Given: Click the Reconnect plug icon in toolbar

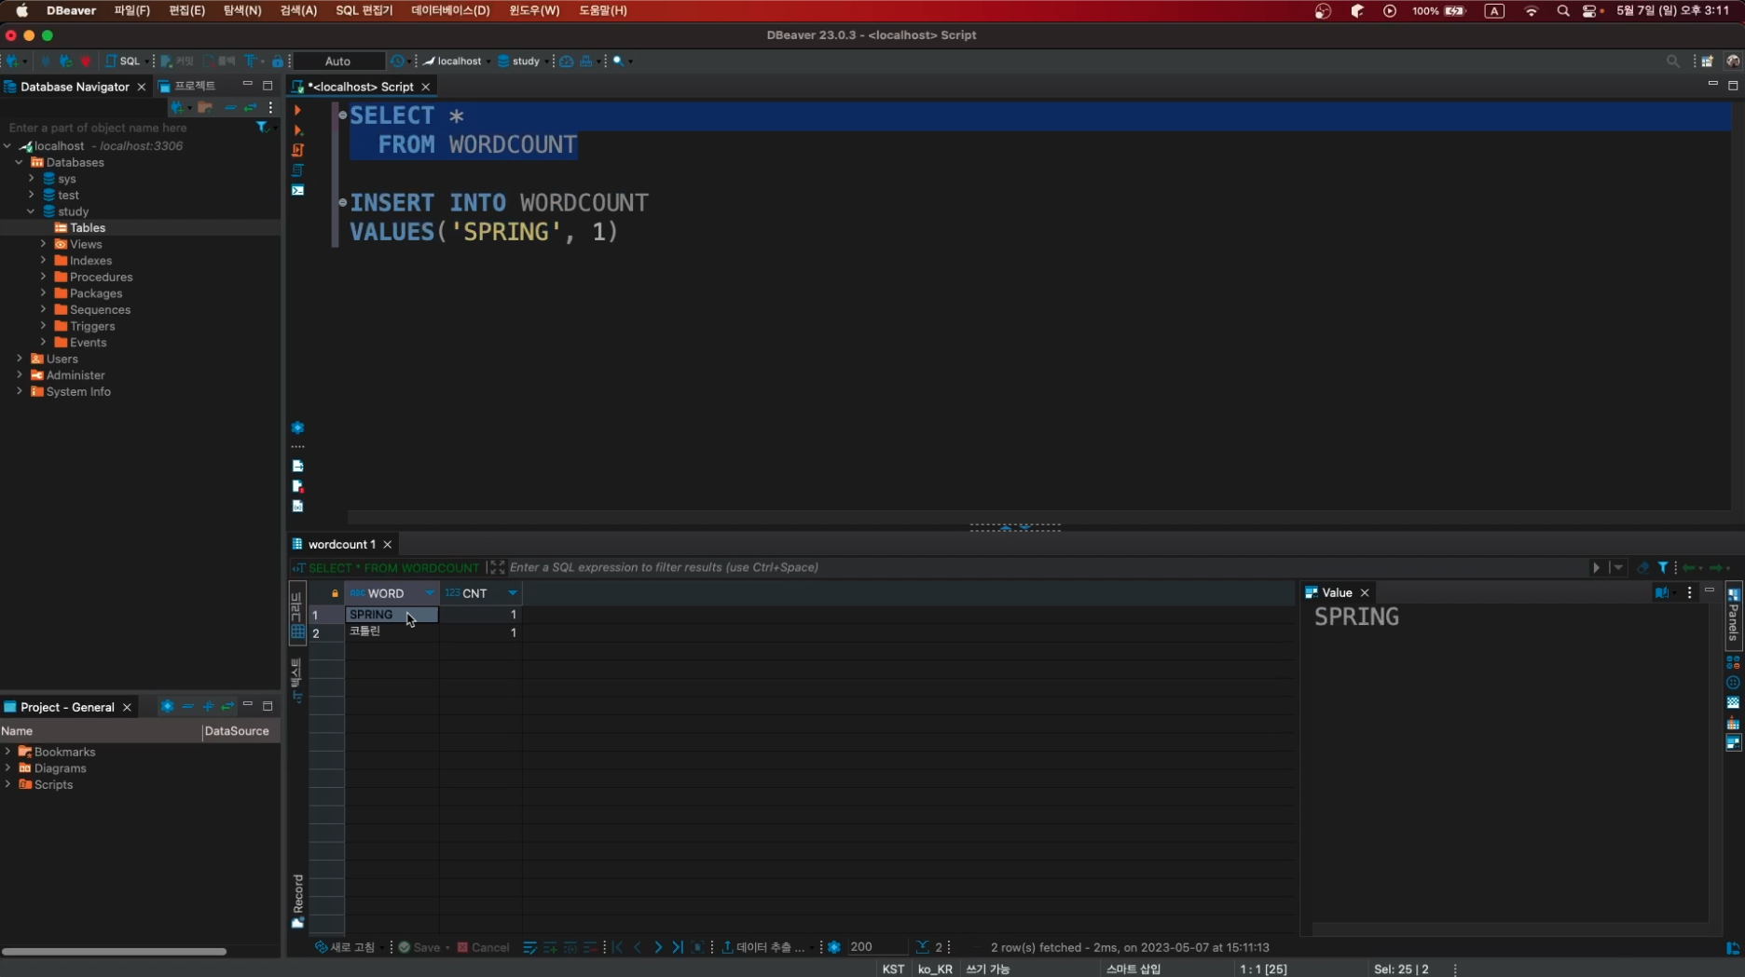Looking at the screenshot, I should (x=65, y=61).
